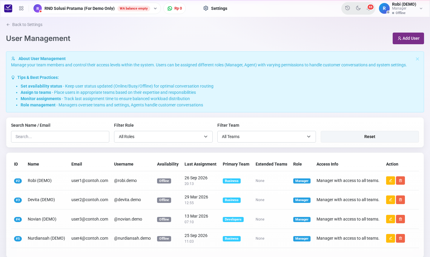430x257 pixels.
Task: Click username @novian.demo
Action: coord(128,219)
